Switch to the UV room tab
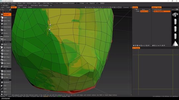179x100 pixels. tap(19, 7)
